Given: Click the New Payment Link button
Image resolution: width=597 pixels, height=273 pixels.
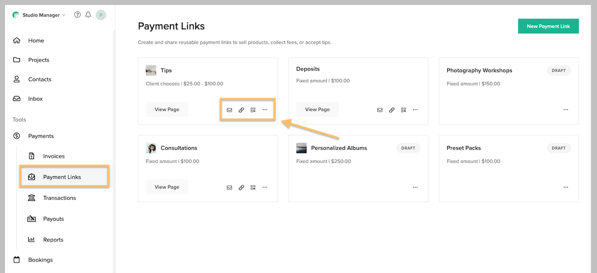Looking at the screenshot, I should pos(548,26).
